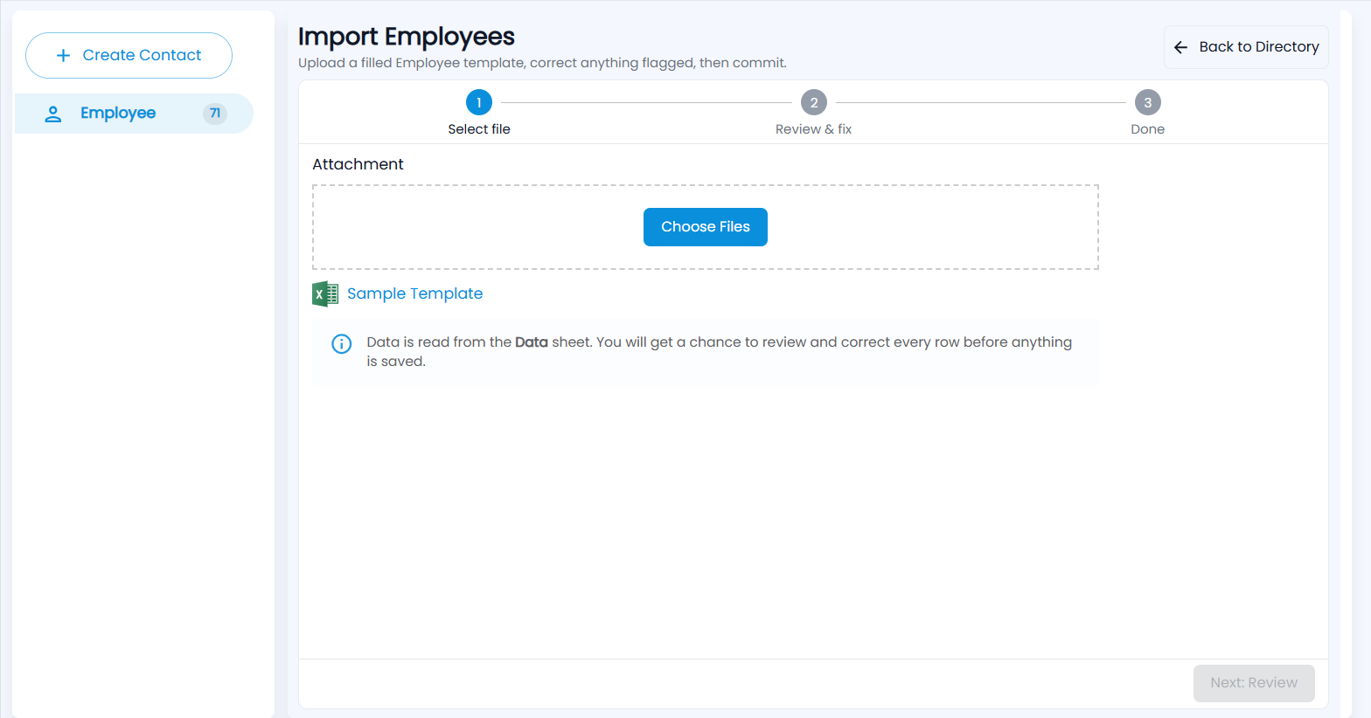Click the dashed attachment drop zone
The width and height of the screenshot is (1371, 718).
click(706, 227)
